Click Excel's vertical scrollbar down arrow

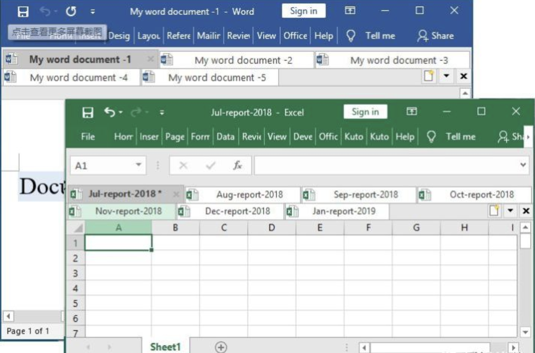525,332
